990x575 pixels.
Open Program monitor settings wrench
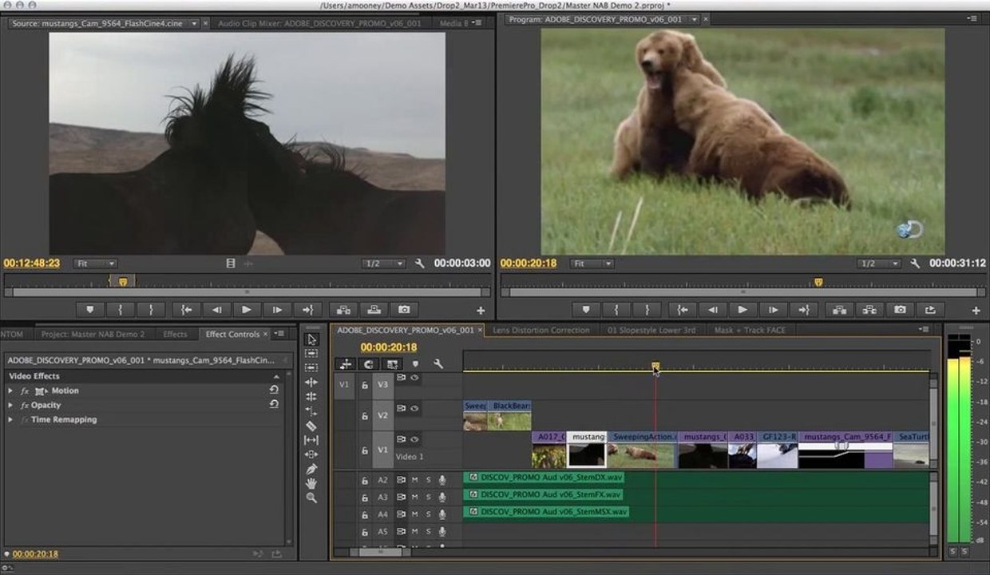coord(916,264)
